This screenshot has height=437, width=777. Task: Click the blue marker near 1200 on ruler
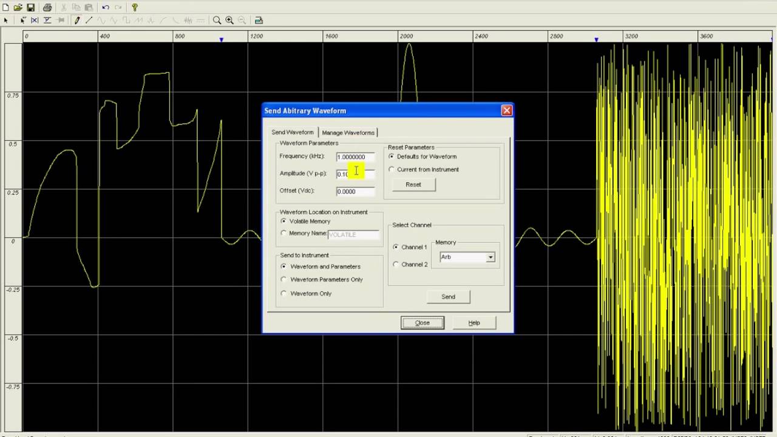(x=222, y=39)
